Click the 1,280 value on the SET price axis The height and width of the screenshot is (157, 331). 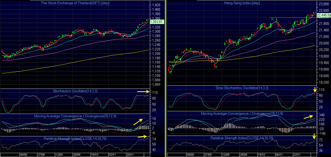pyautogui.click(x=156, y=36)
